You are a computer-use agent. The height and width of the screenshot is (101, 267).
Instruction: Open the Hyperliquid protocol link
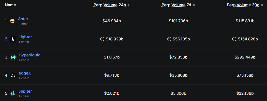(x=29, y=55)
